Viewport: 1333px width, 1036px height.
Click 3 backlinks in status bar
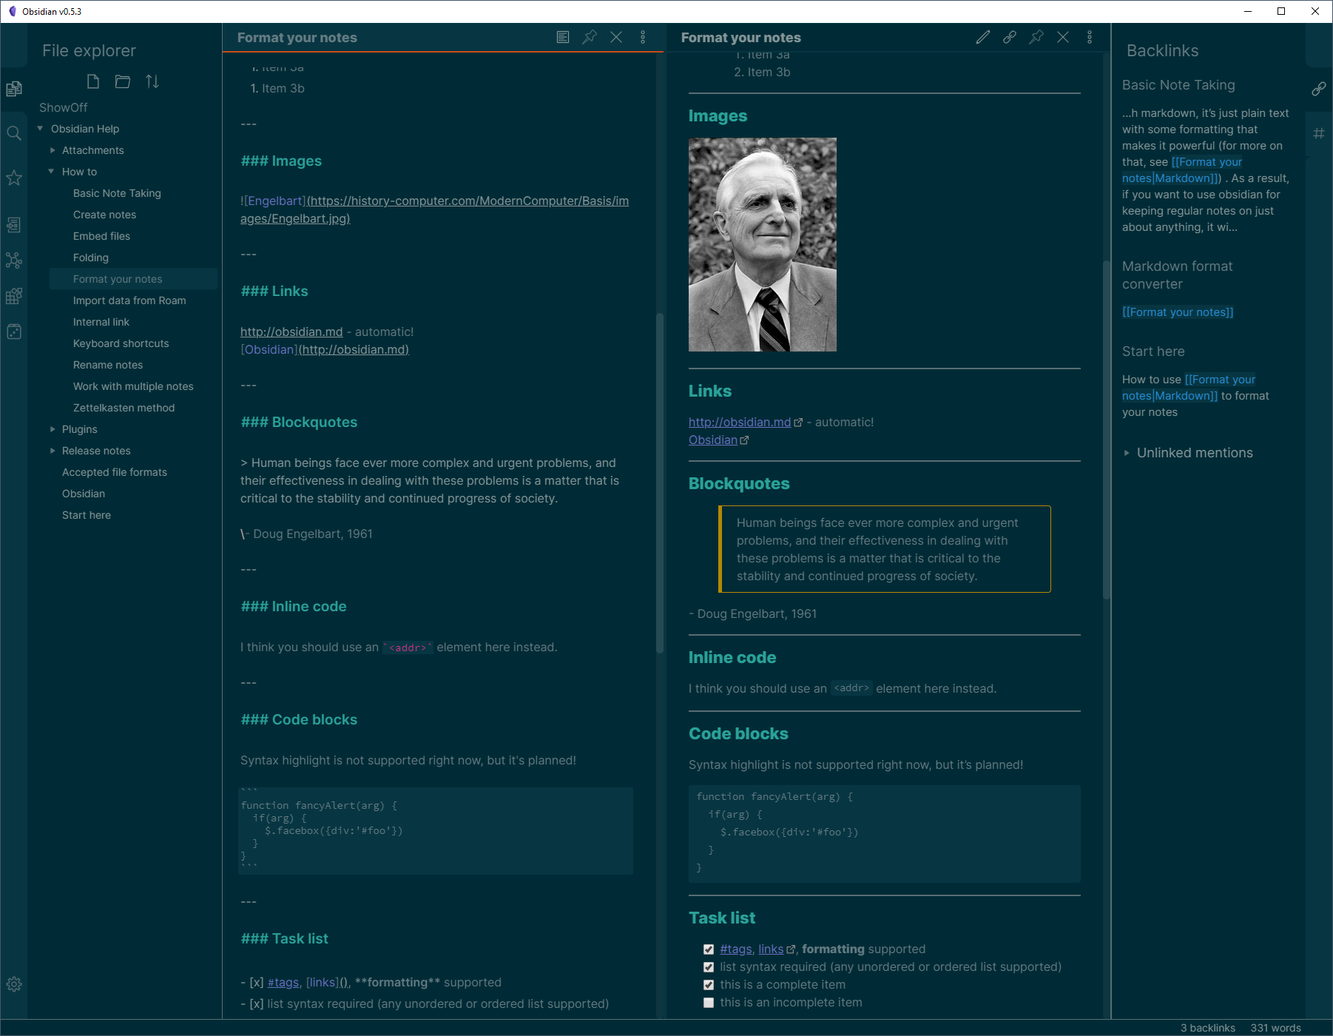(x=1207, y=1028)
